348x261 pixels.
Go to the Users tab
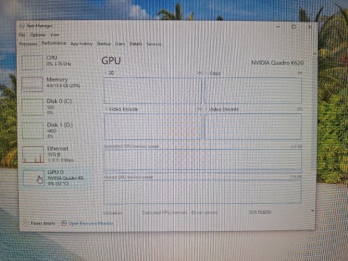point(120,44)
